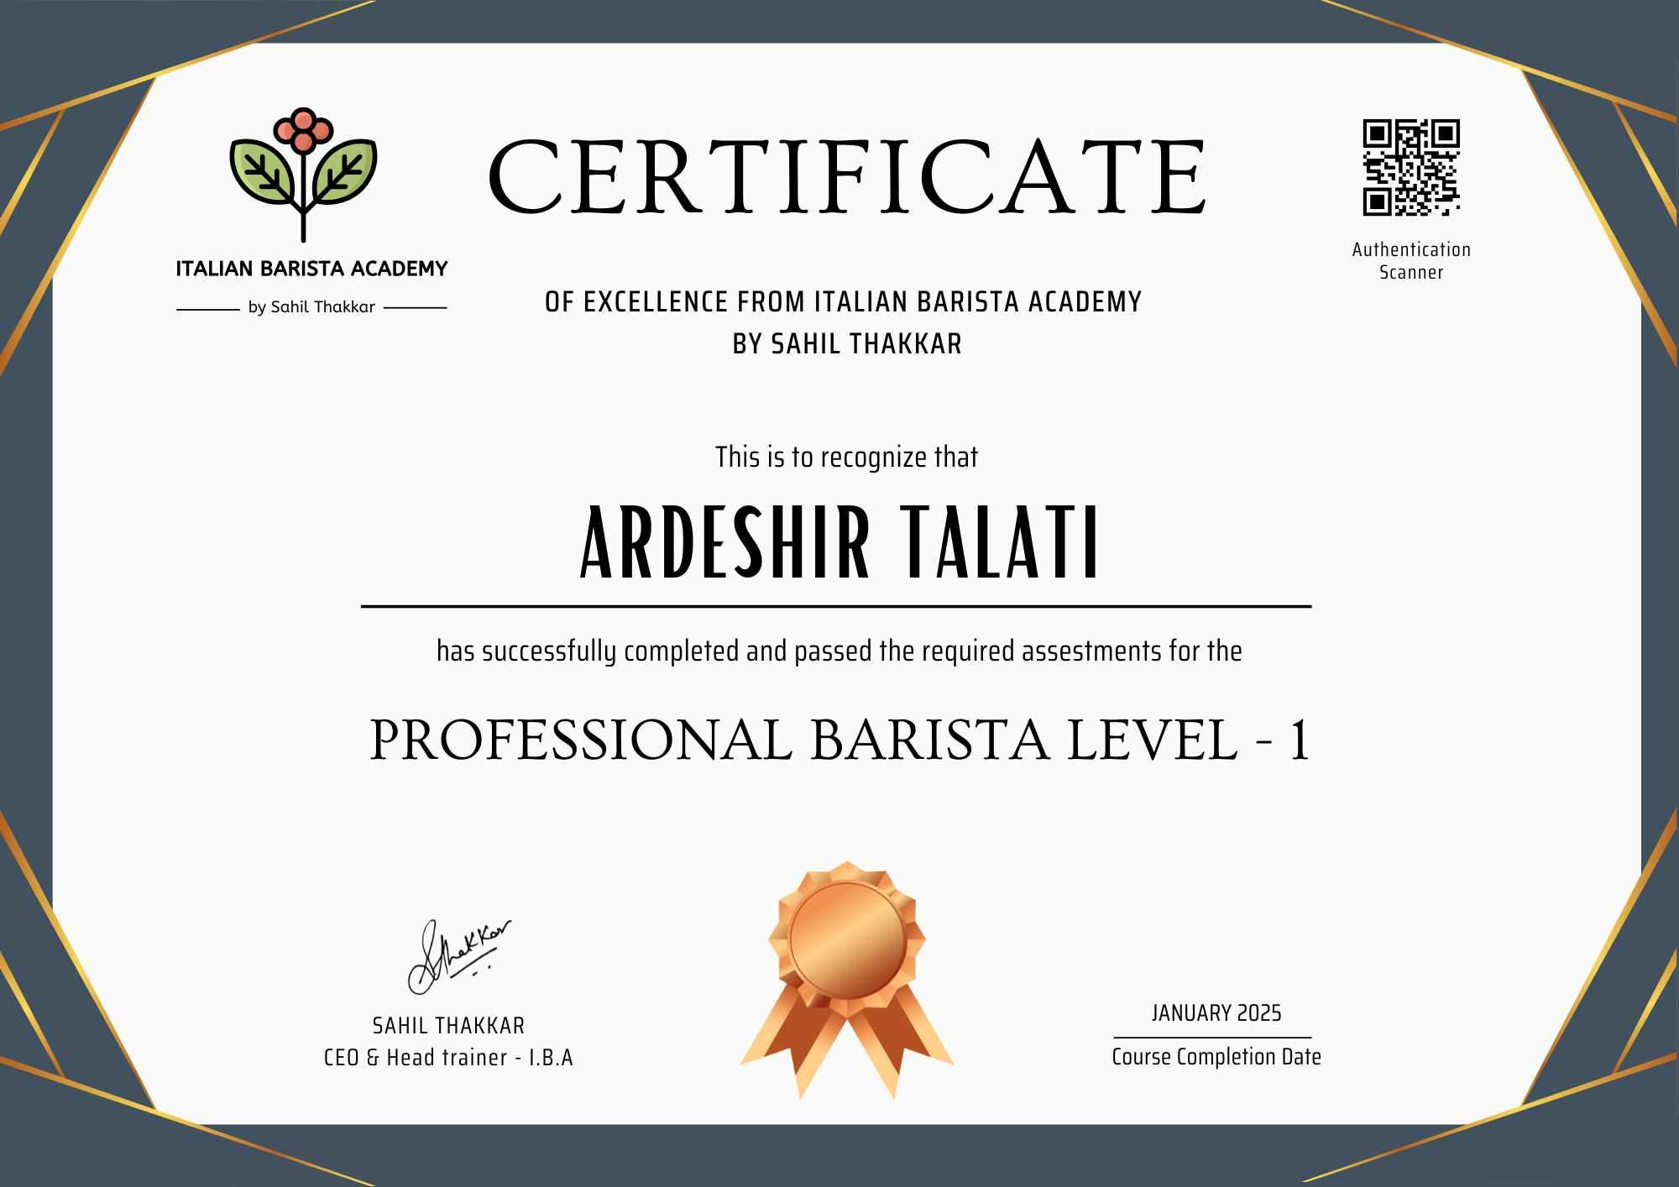
Task: Click the 'BY SAHIL THAKKAR' subtitle line
Action: pyautogui.click(x=847, y=344)
